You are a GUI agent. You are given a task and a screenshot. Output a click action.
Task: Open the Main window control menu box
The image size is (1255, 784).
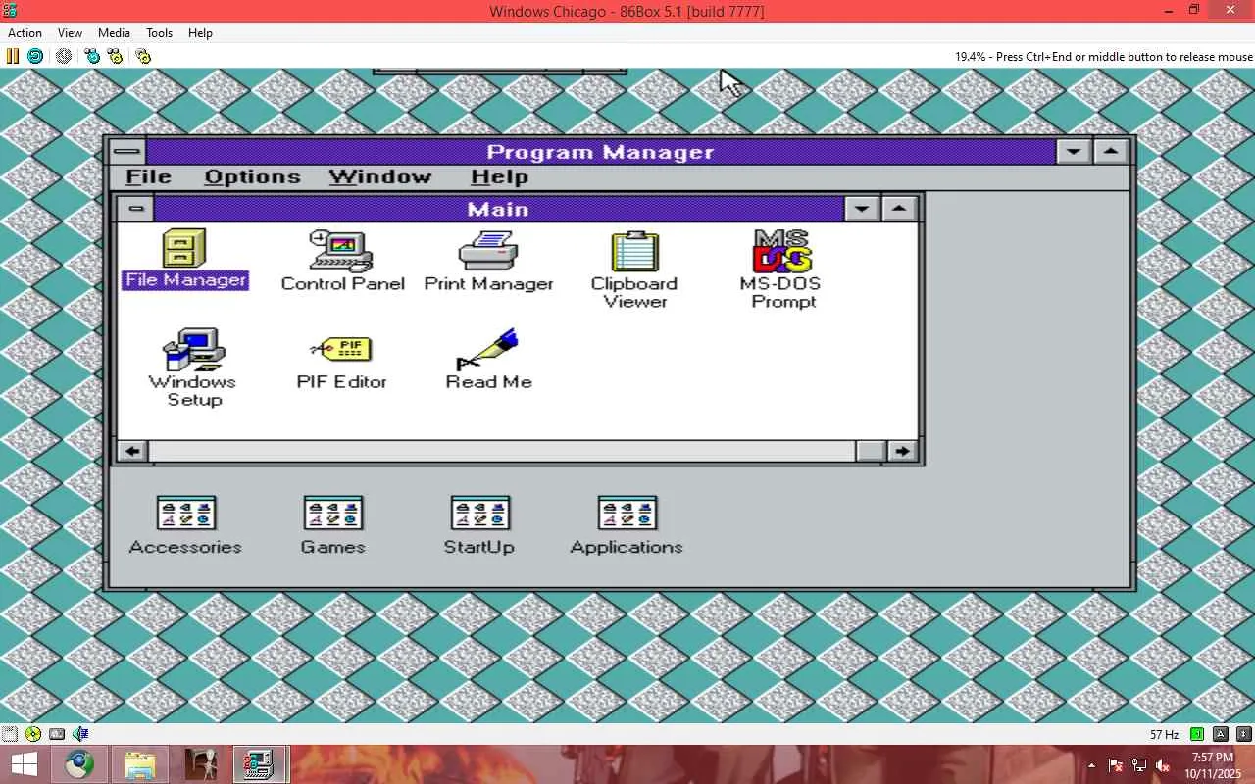tap(136, 209)
